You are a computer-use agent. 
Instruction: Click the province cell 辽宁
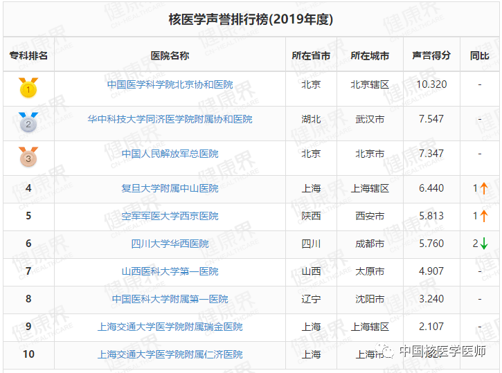(x=311, y=299)
